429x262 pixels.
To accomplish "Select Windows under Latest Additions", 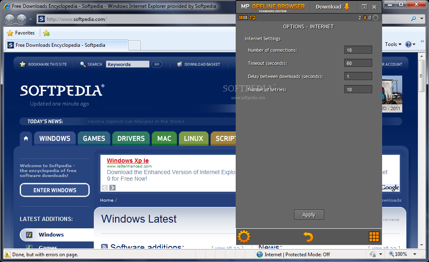I will coord(57,234).
